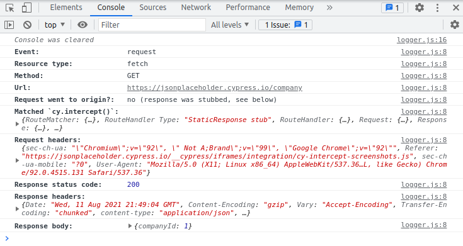Switch to the Console tab
The image size is (463, 246).
point(111,8)
